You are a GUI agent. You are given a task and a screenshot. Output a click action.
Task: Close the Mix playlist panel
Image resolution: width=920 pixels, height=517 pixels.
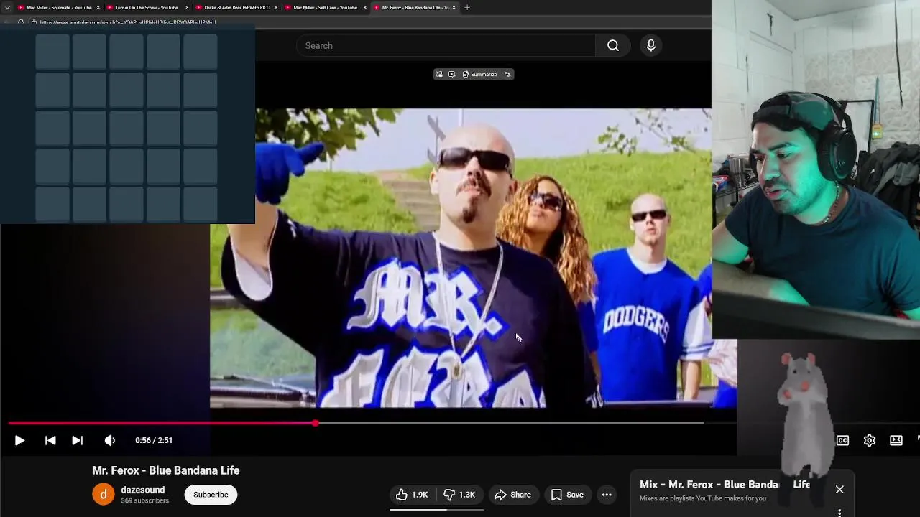click(x=839, y=490)
